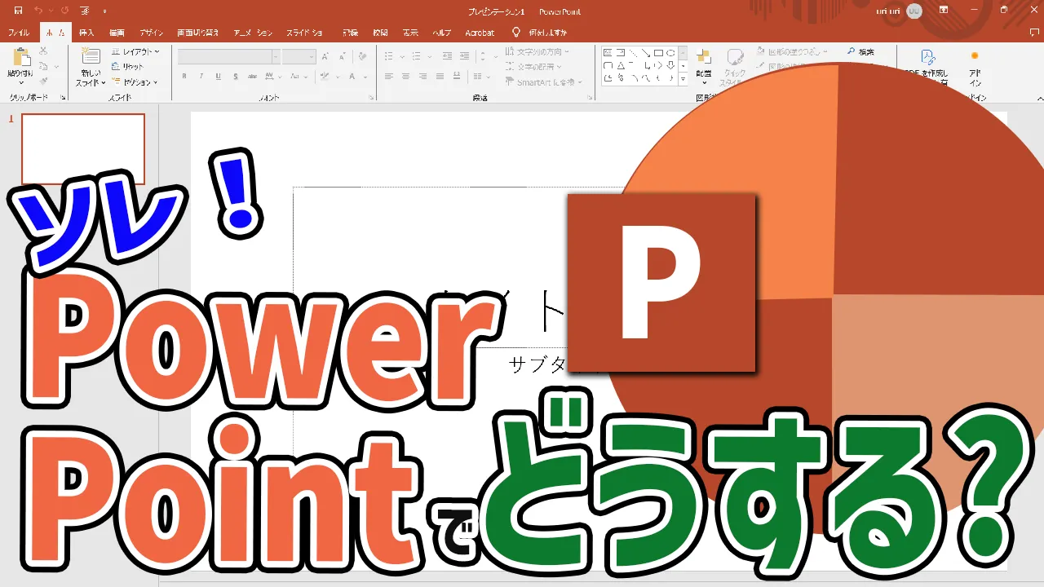1044x587 pixels.
Task: Switch to the Acrobat ribbon tab
Action: (480, 33)
